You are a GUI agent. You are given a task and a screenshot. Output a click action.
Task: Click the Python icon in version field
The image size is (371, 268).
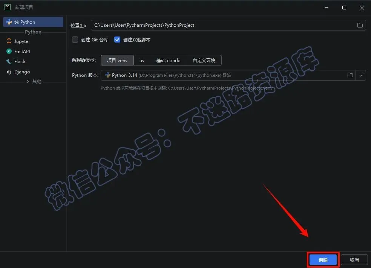(108, 75)
